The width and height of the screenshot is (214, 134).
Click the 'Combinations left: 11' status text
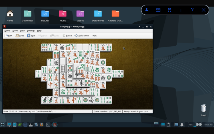pyautogui.click(x=46, y=111)
